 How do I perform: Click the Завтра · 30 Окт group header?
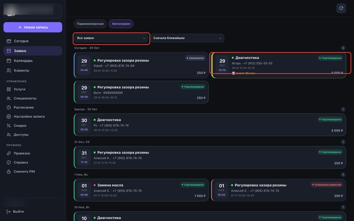(x=86, y=109)
